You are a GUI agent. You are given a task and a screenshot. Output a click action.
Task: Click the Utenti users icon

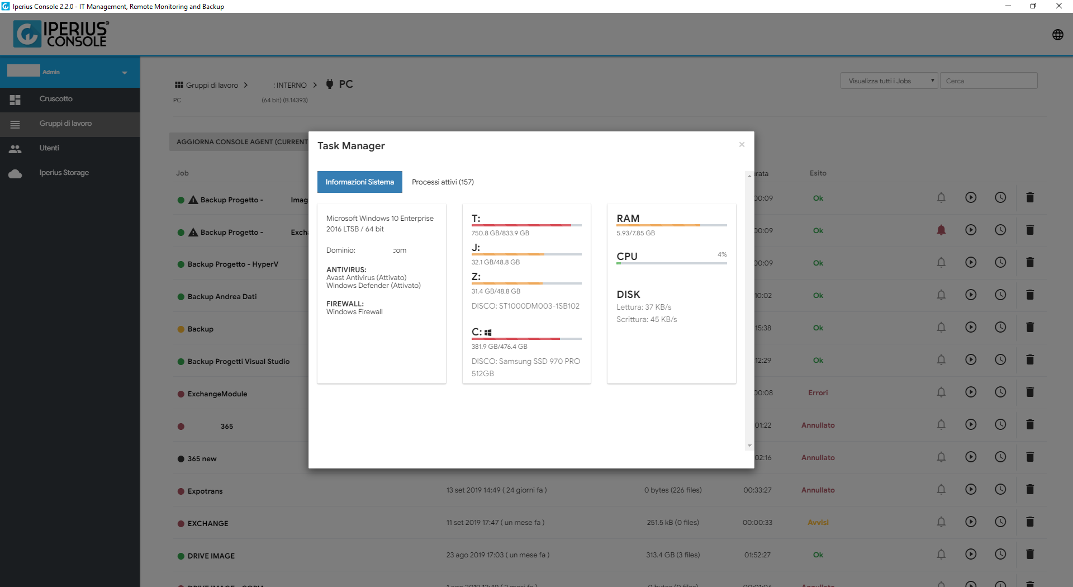coord(15,149)
